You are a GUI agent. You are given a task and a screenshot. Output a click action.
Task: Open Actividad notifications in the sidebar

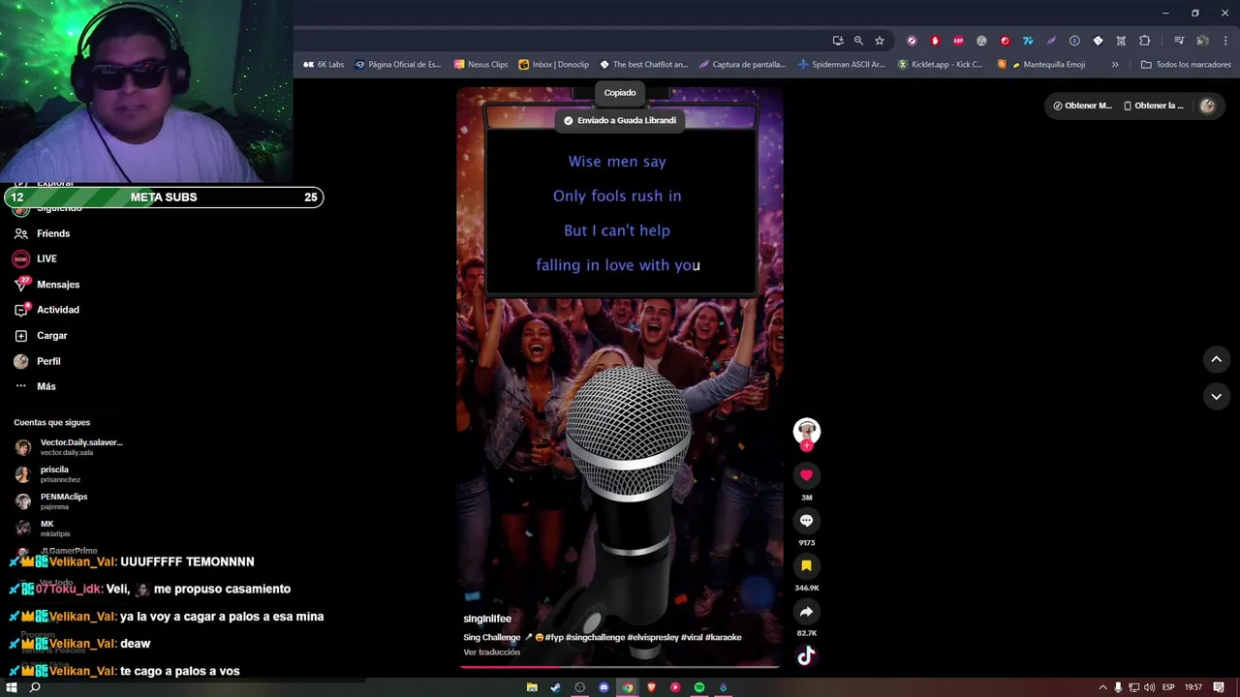click(x=46, y=310)
